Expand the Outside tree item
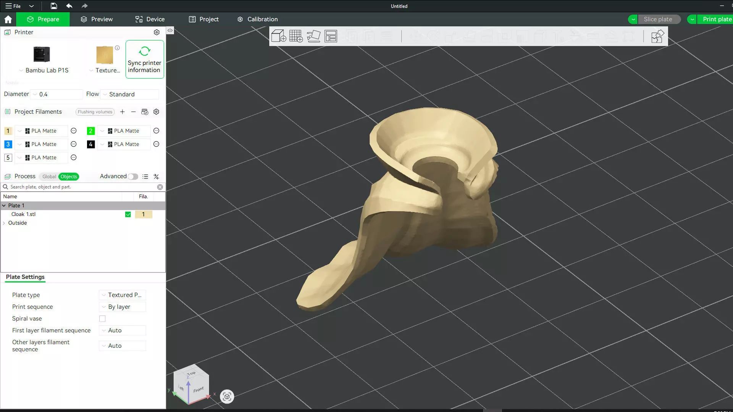 pos(4,223)
